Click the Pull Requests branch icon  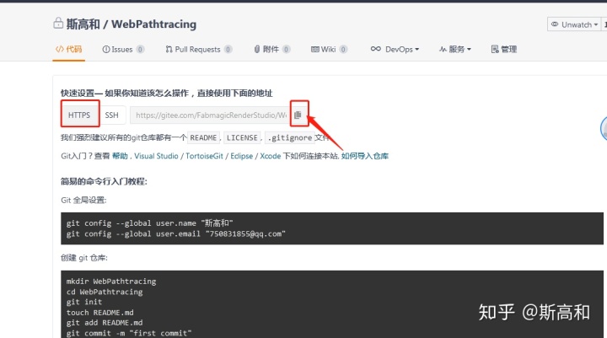169,49
